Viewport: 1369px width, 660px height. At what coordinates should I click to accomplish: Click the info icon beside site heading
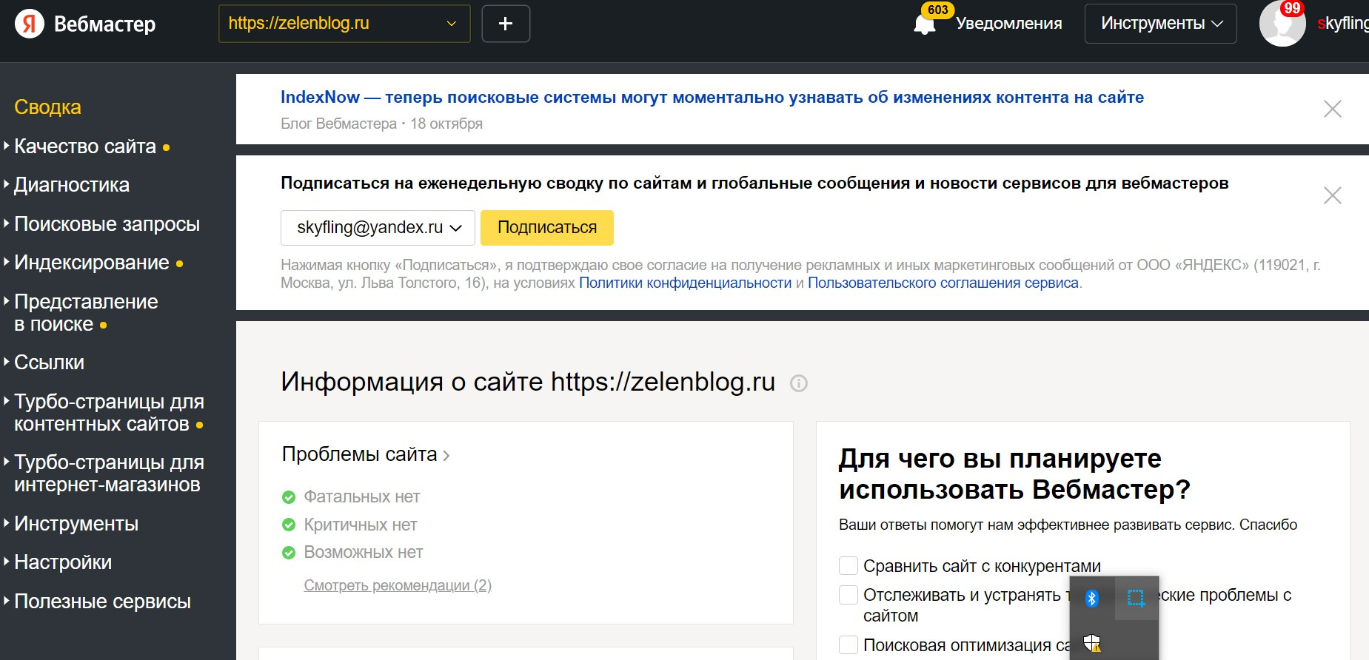coord(799,383)
